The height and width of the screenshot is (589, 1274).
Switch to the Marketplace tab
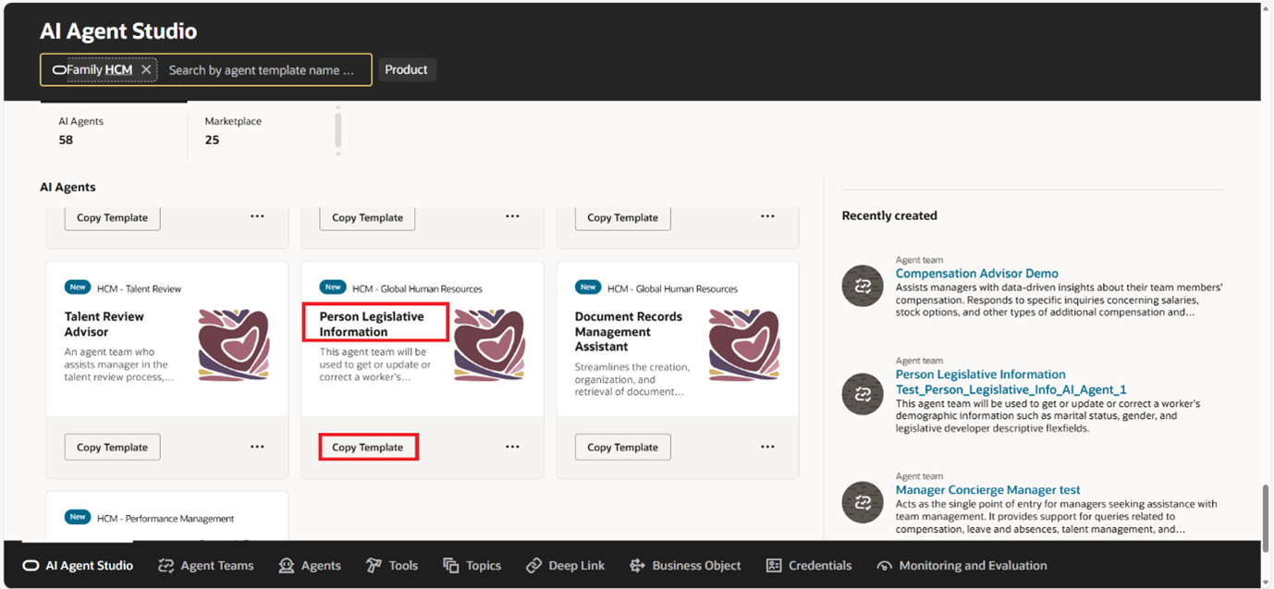click(233, 130)
